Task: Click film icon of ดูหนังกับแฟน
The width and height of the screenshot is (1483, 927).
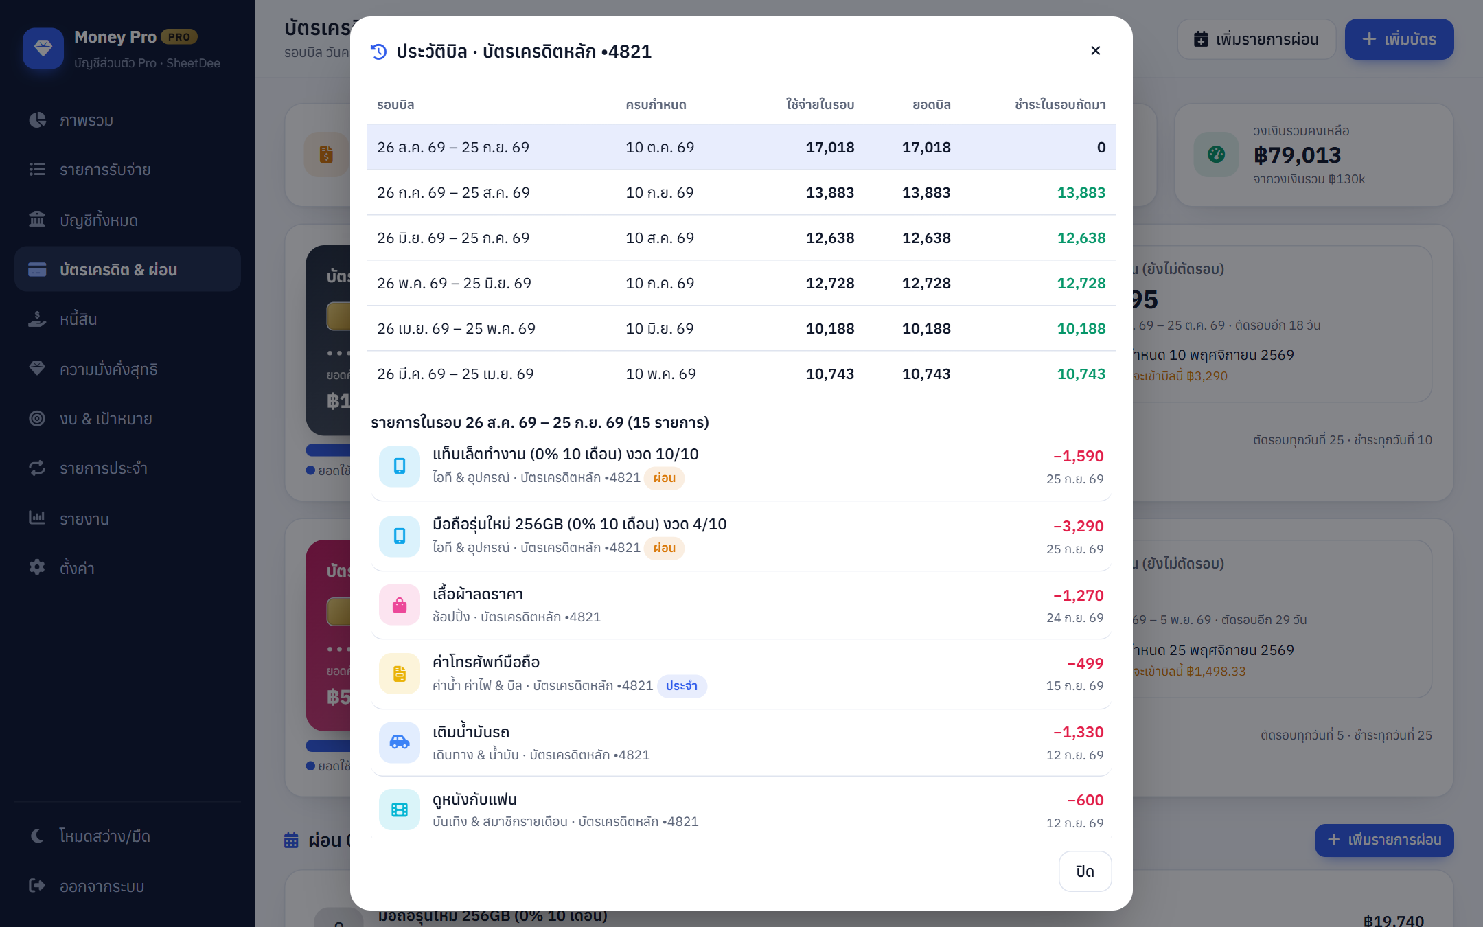Action: pyautogui.click(x=400, y=810)
